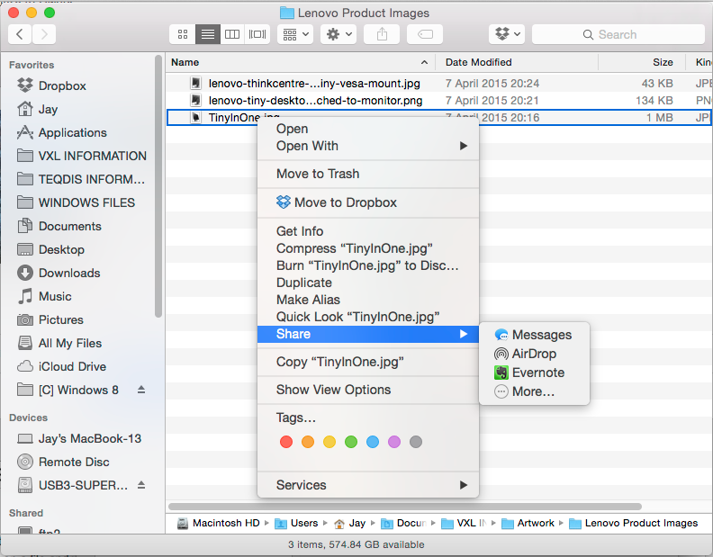
Task: Choose Tags… in context menu
Action: (x=368, y=418)
